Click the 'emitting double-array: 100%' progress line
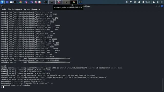The height and width of the screenshot is (92, 164). [36, 58]
